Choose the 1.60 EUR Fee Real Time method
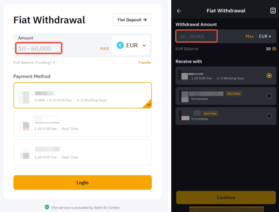 tap(83, 124)
